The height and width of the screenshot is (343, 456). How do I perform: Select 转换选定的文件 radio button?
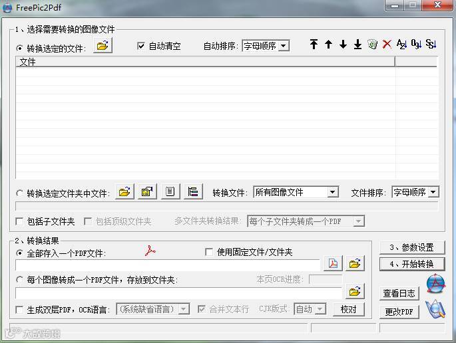coord(19,48)
